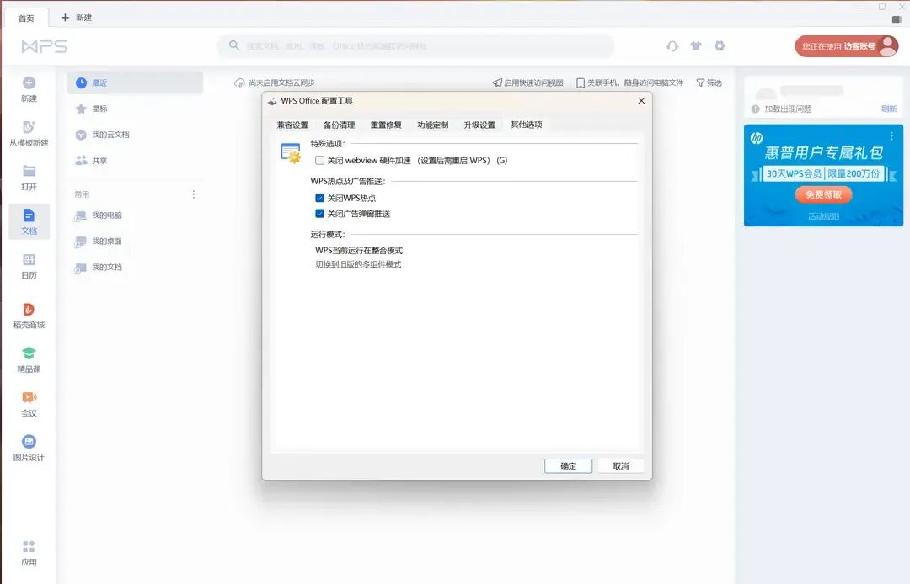Select the 文档 sidebar icon
The width and height of the screenshot is (910, 584).
coord(29,215)
